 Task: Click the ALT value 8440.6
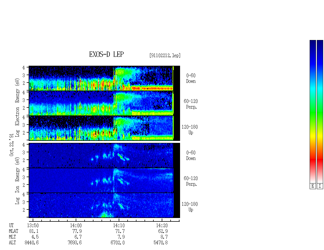(x=32, y=243)
